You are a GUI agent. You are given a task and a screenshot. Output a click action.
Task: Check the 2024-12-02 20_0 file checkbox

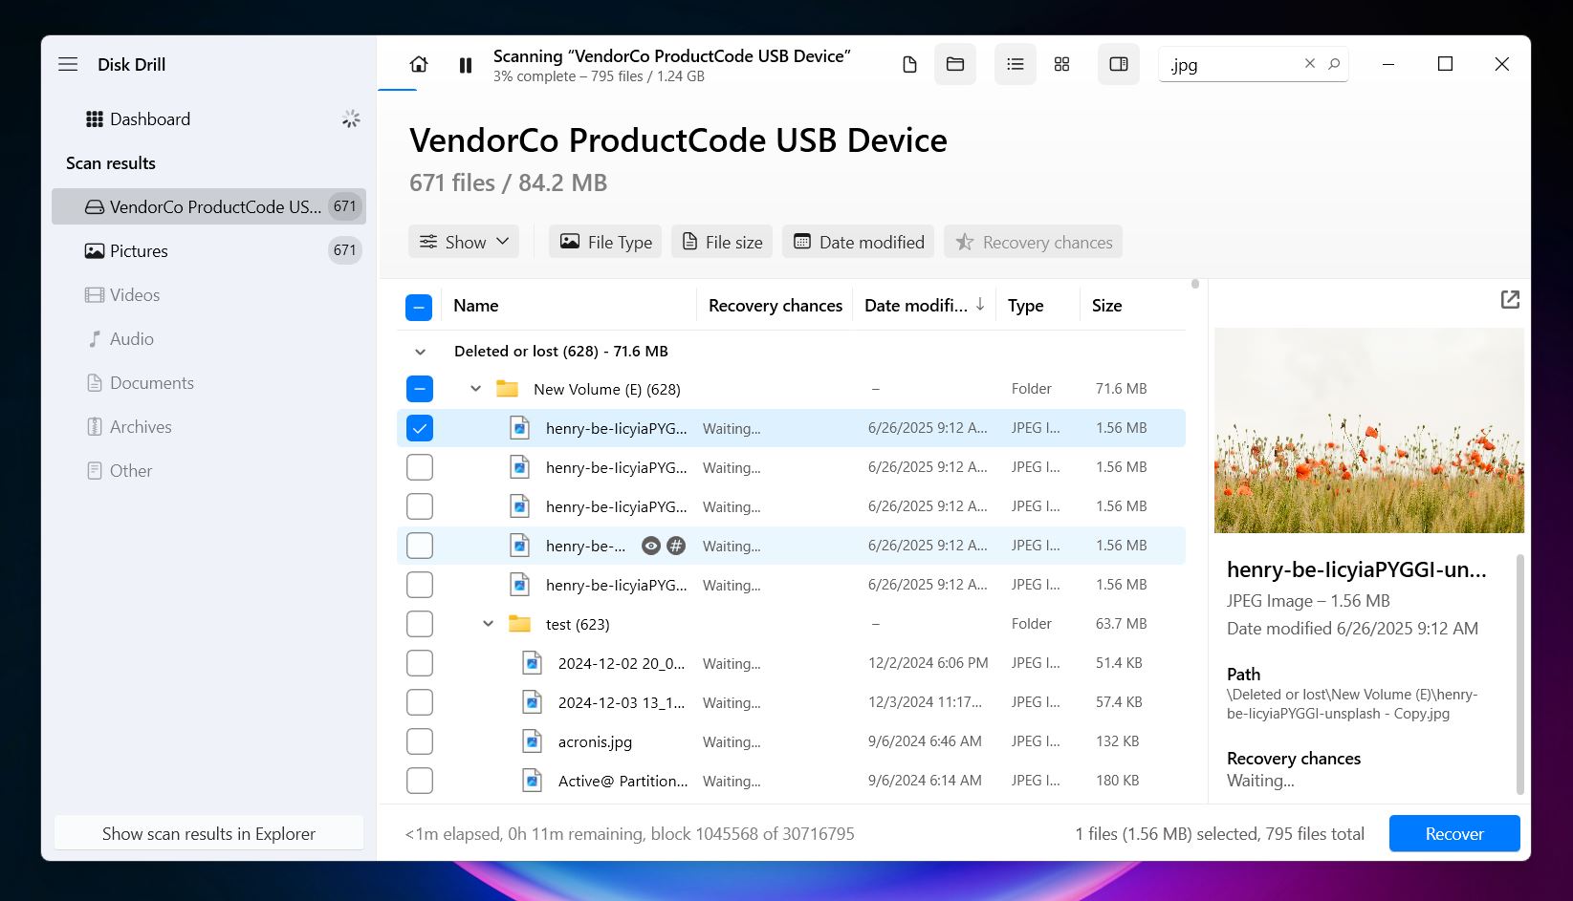tap(420, 663)
